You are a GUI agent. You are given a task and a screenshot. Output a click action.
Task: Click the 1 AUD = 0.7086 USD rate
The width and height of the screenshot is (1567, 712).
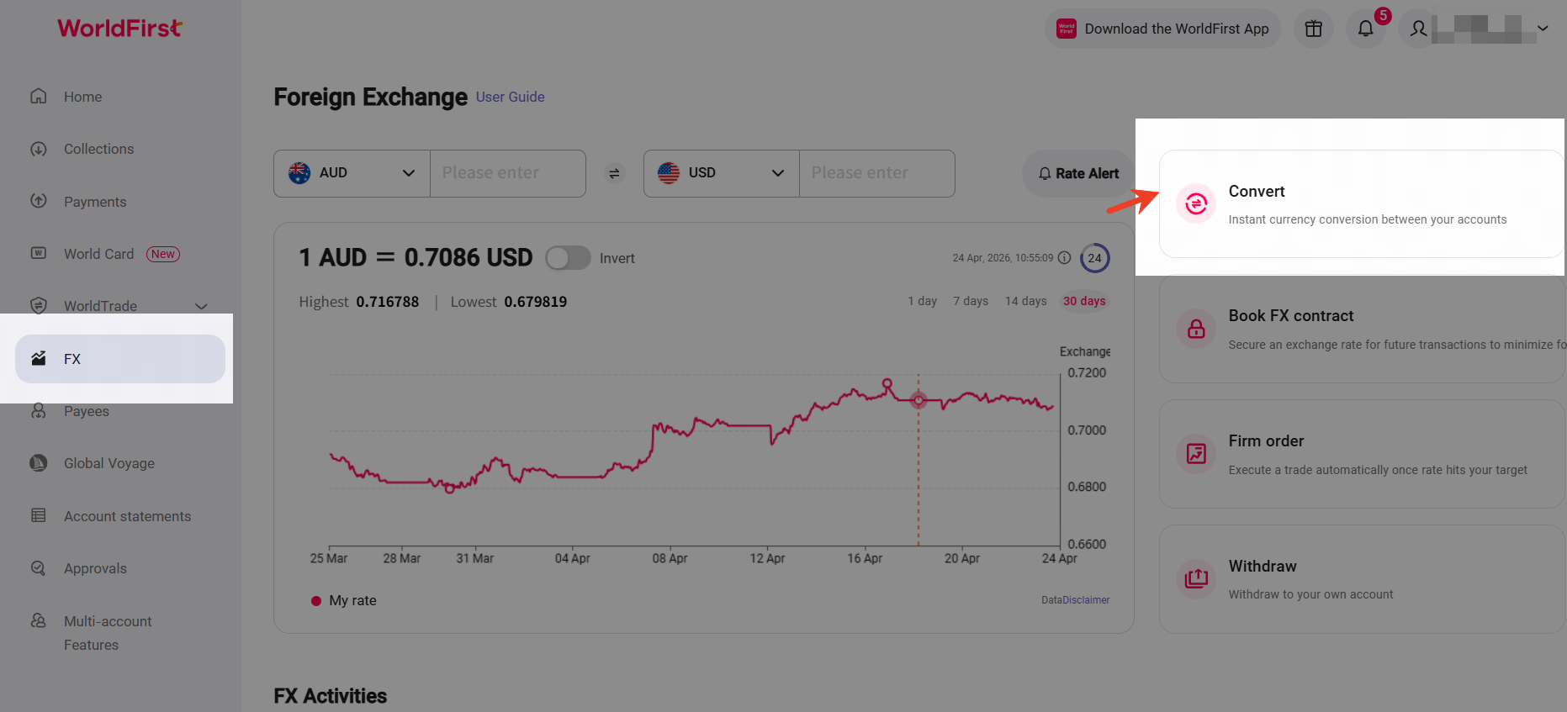[x=416, y=257]
